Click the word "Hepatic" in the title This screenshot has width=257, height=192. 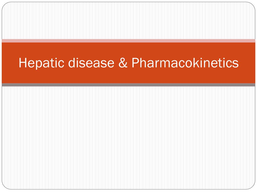click(x=41, y=63)
